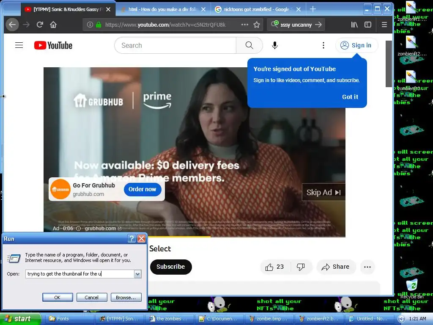Viewport: 433px width, 325px height.
Task: Start voice search with microphone icon
Action: (275, 45)
